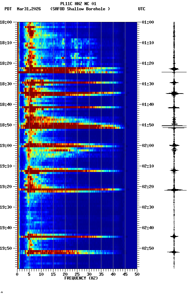Click the 18:00 PDT time label

(6, 22)
